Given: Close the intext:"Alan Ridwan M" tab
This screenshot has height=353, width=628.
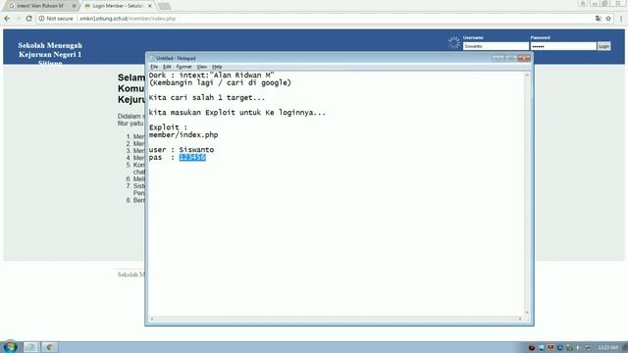Looking at the screenshot, I should coord(74,6).
